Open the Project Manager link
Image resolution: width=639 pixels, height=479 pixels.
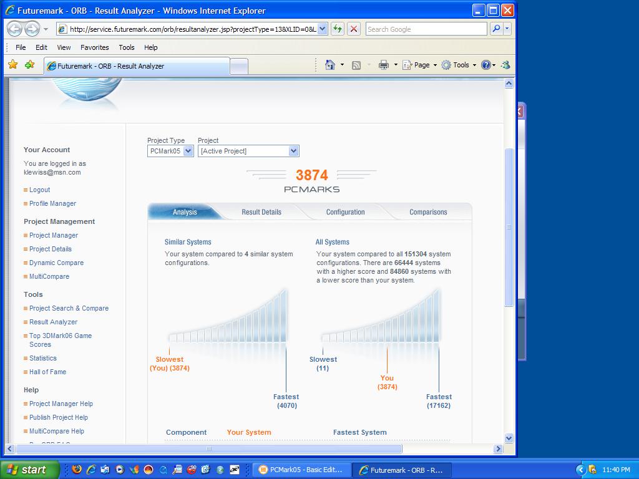[x=54, y=235]
